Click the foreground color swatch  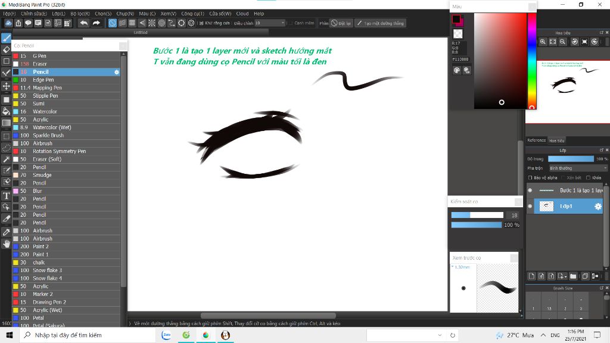coord(456,19)
